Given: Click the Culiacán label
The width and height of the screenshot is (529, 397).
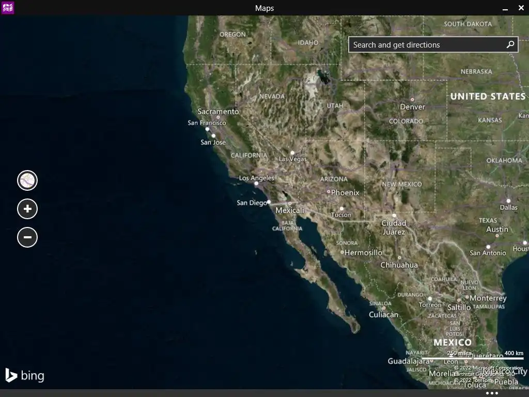Looking at the screenshot, I should tap(384, 315).
